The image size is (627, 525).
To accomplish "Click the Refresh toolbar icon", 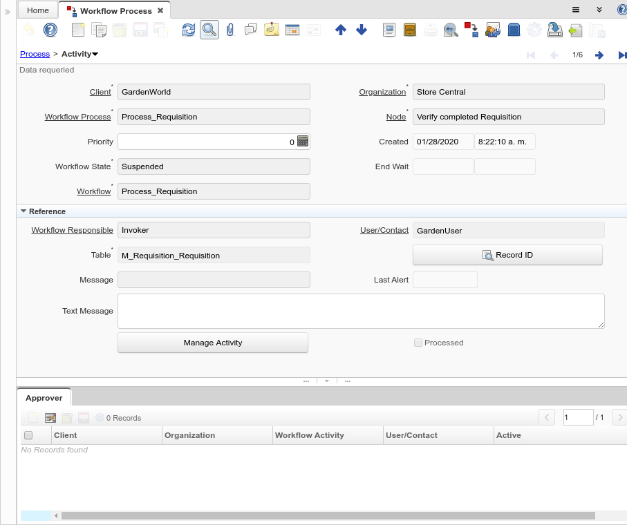I will 188,30.
